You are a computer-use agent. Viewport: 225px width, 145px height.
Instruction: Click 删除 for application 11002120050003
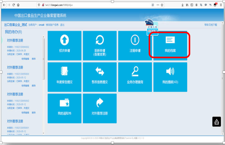tap(34, 85)
